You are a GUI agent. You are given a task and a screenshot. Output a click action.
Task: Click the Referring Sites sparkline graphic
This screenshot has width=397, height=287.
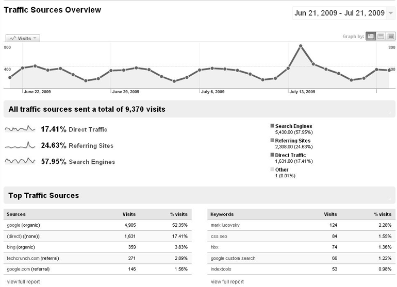pyautogui.click(x=20, y=145)
